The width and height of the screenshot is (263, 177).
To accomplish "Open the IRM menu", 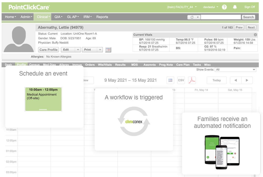I will tap(88, 17).
